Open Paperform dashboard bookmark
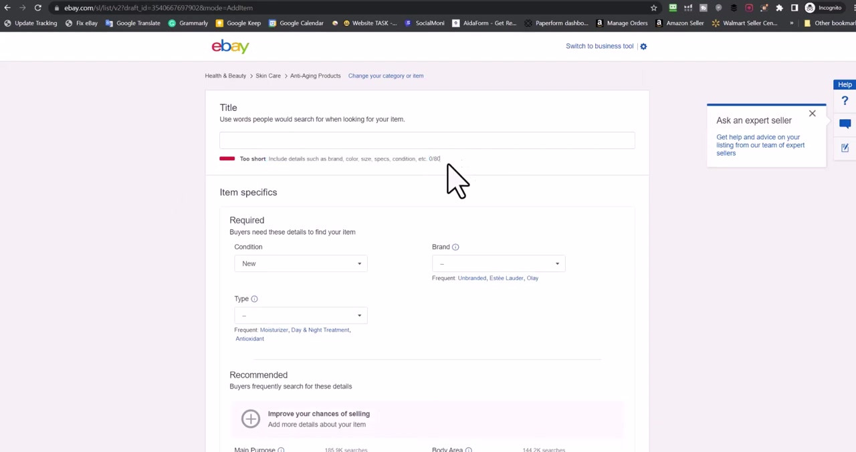856x452 pixels. [556, 23]
